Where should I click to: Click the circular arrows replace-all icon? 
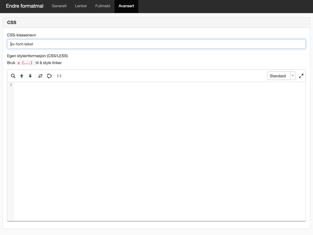(x=49, y=76)
